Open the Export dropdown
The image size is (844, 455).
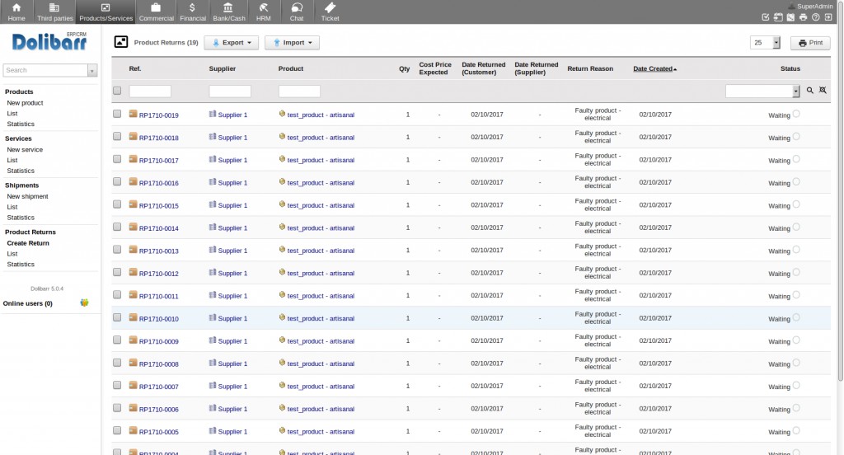pyautogui.click(x=231, y=43)
